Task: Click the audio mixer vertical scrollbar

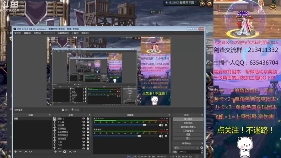Action: click(170, 135)
